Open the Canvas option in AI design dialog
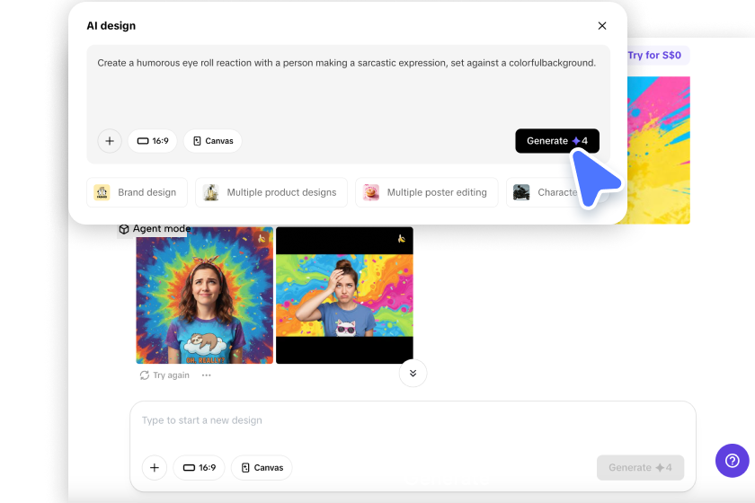Image resolution: width=755 pixels, height=503 pixels. pyautogui.click(x=213, y=141)
